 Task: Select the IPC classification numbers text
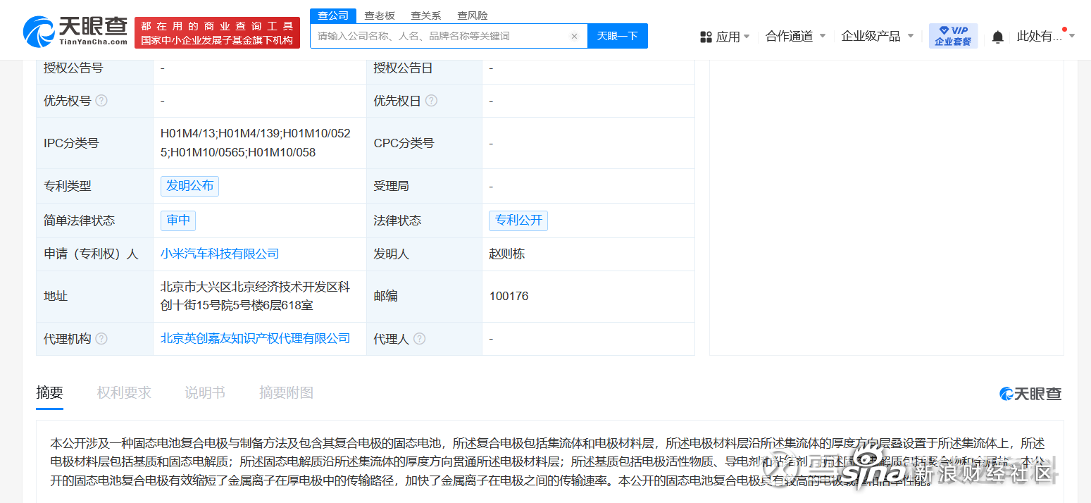[256, 143]
